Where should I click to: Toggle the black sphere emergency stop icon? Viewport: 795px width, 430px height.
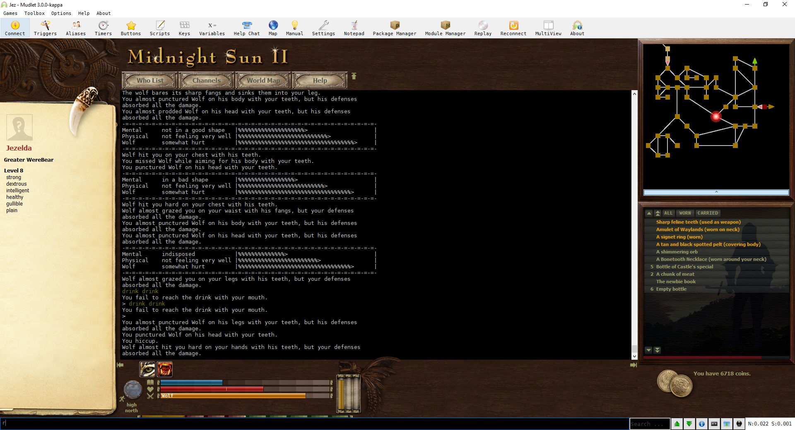[x=739, y=424]
